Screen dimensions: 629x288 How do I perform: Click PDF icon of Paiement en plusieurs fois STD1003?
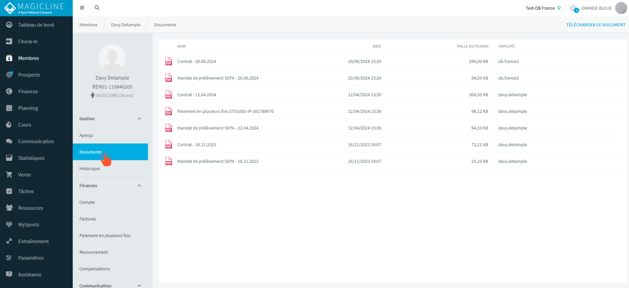pos(169,111)
